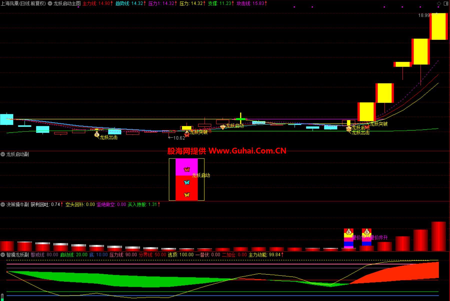
Task: Click second money bag above striped volume bar
Action: point(367,232)
